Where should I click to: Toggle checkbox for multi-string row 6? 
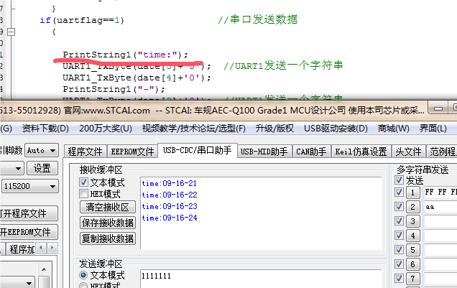tap(399, 264)
